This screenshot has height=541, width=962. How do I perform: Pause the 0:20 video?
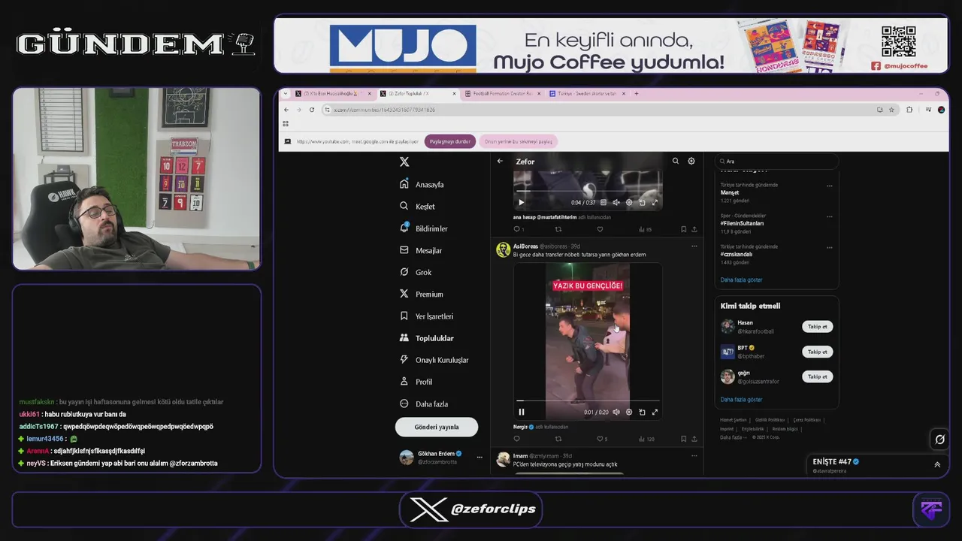(521, 412)
